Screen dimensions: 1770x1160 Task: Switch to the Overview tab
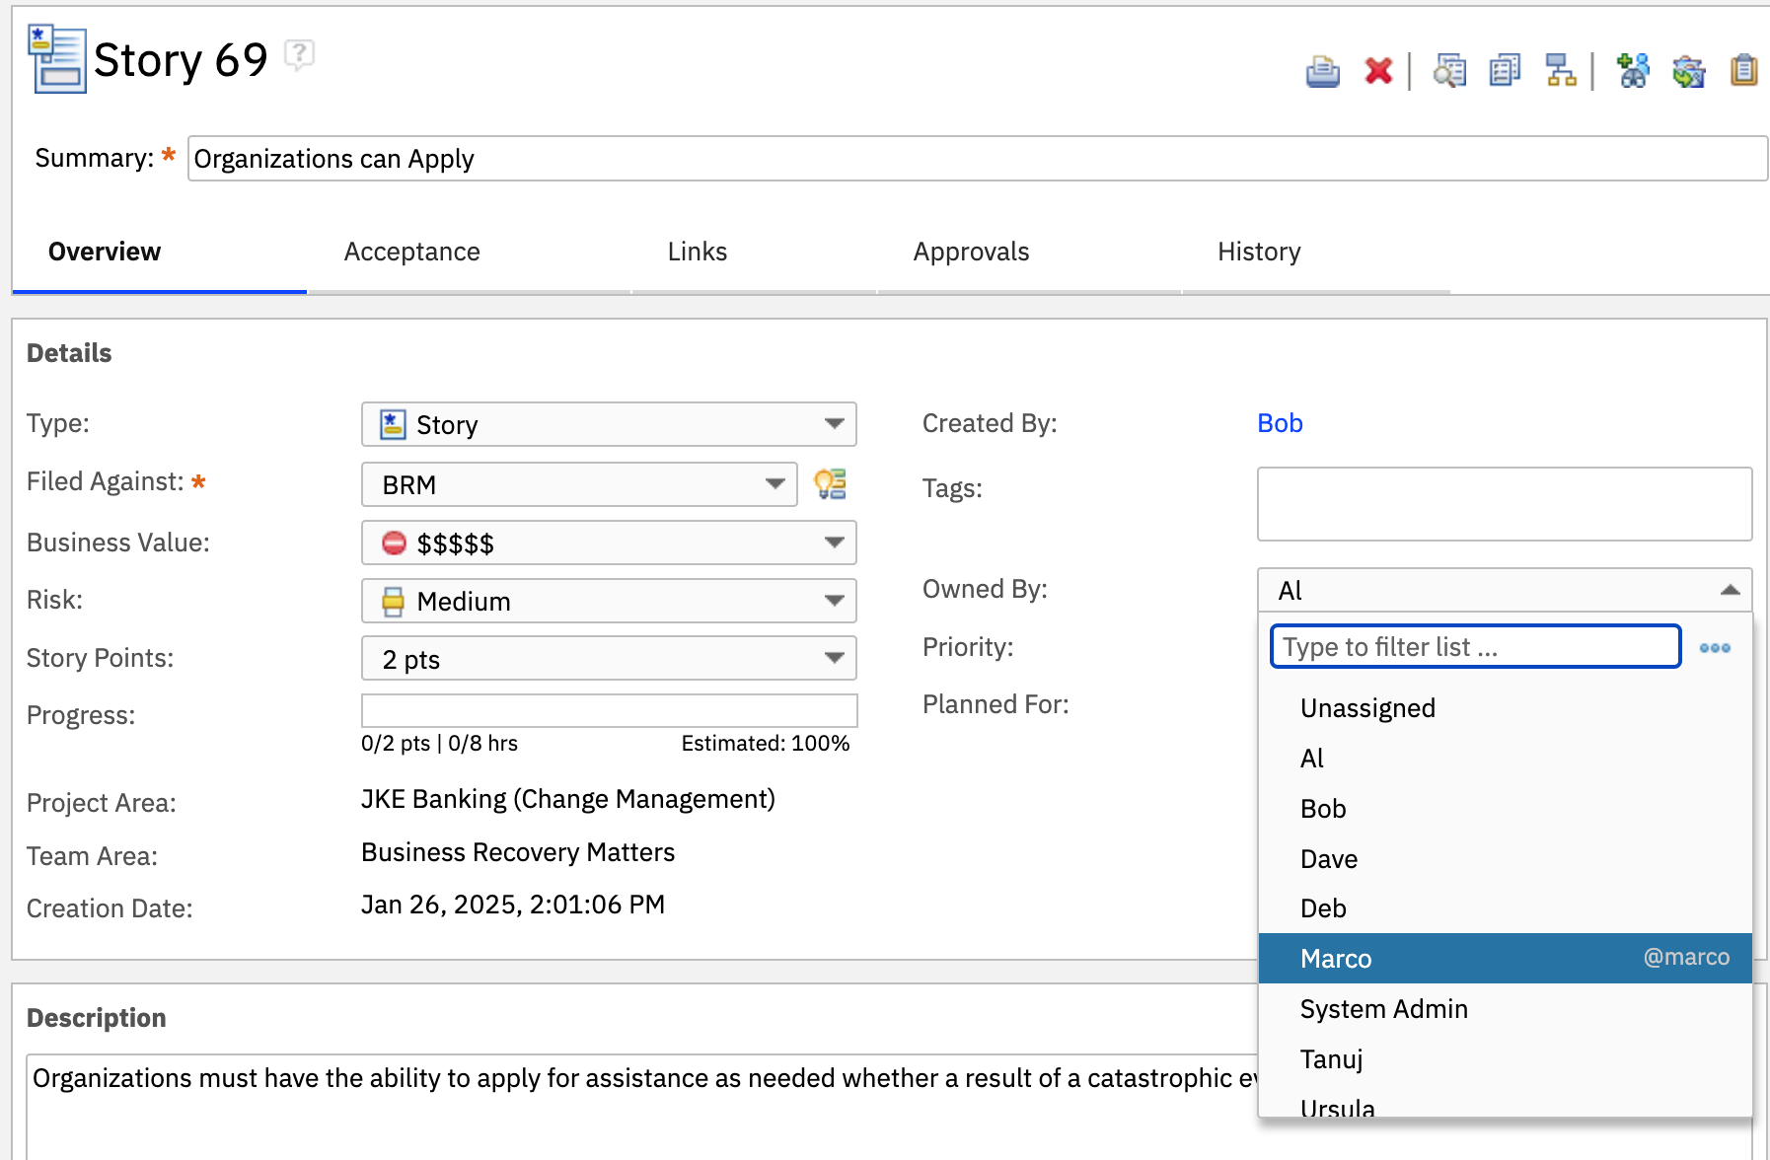(105, 252)
